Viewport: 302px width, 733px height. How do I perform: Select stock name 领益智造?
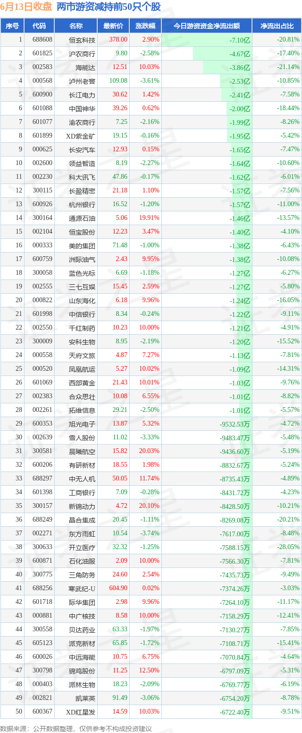pyautogui.click(x=82, y=163)
